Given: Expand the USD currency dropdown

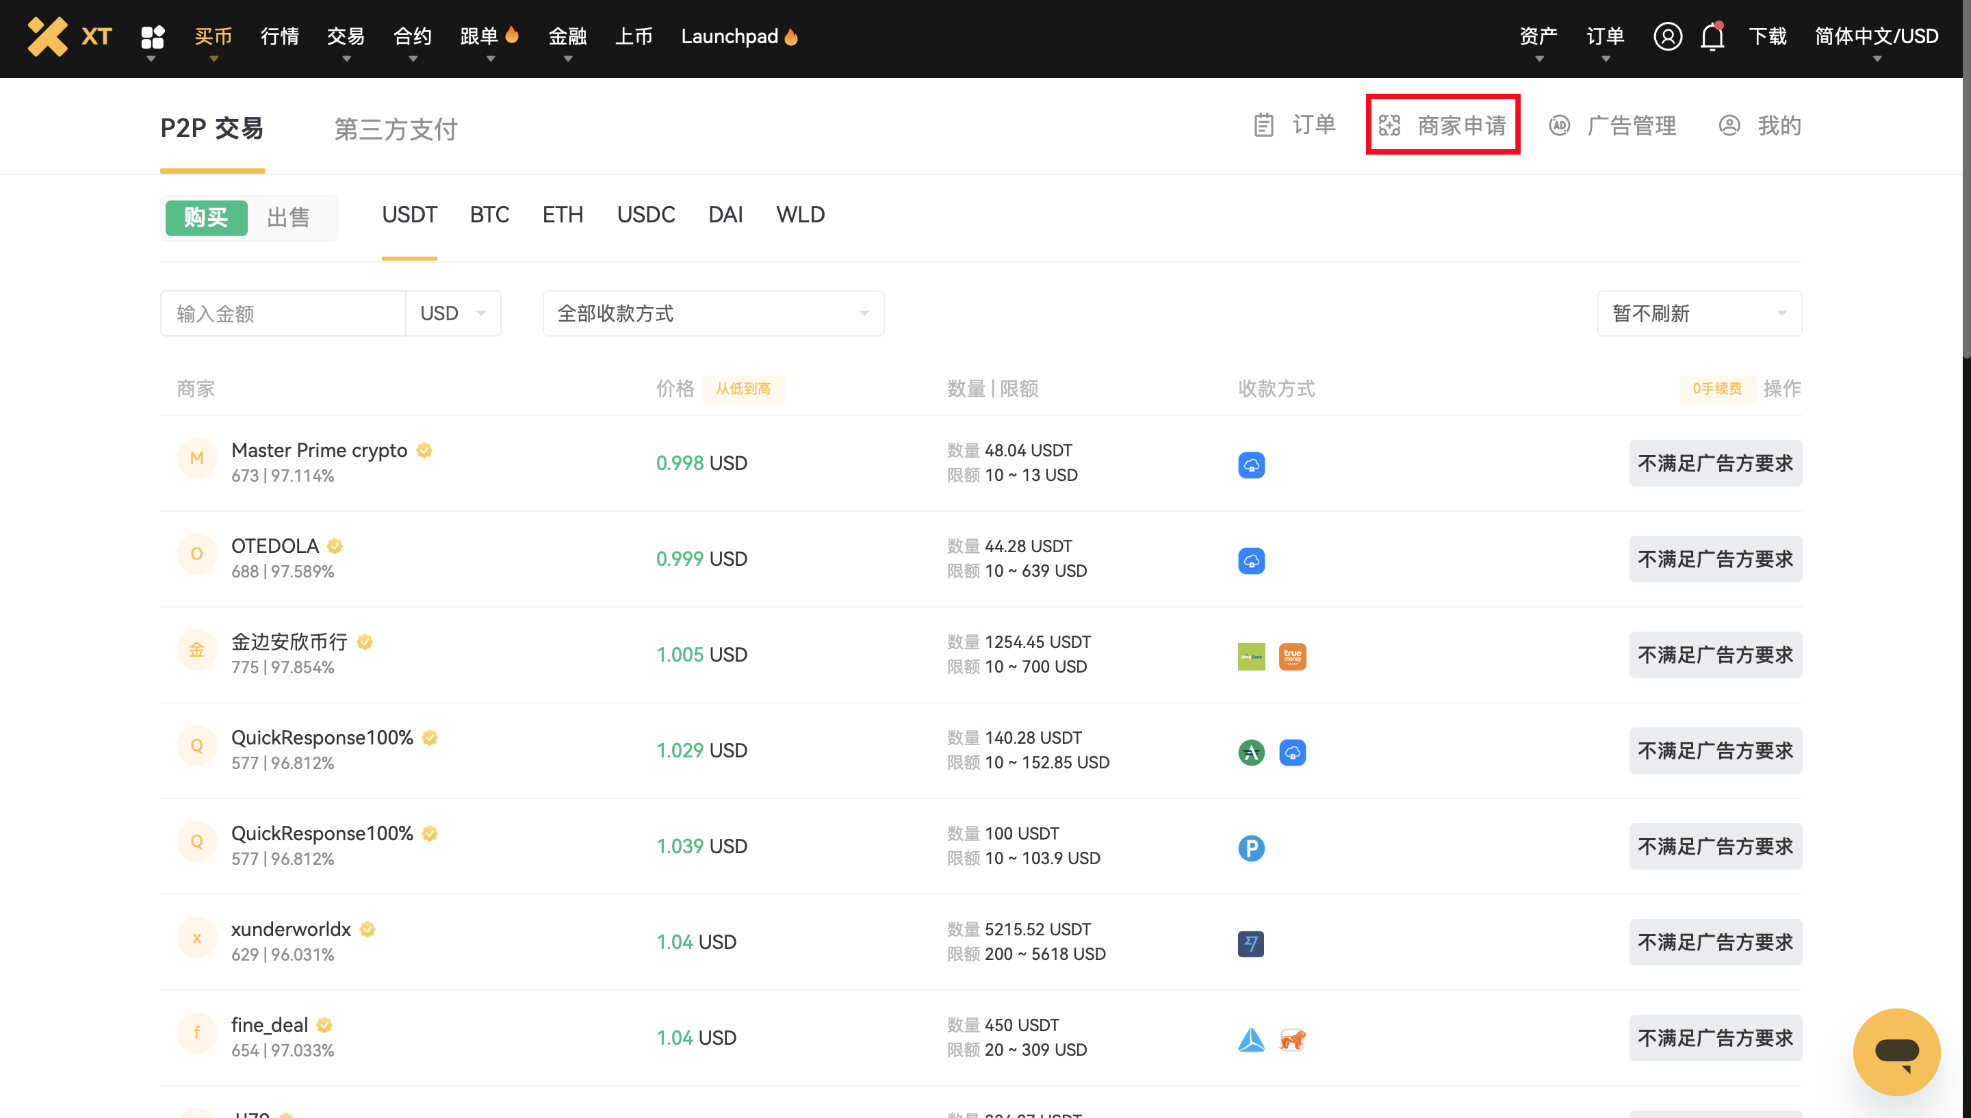Looking at the screenshot, I should 453,313.
